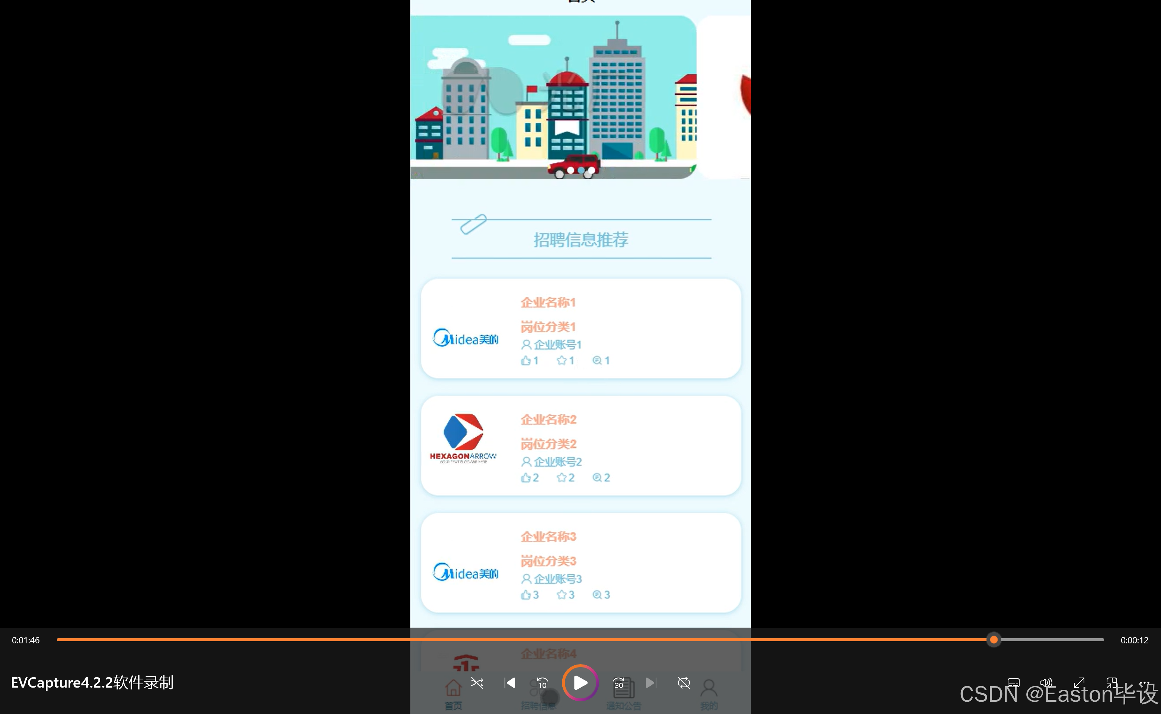Select the 企业账号2 account link
1161x714 pixels.
557,462
